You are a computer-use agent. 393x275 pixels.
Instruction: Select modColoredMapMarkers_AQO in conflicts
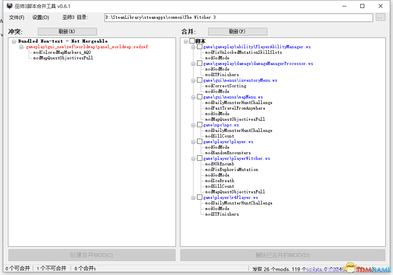tap(62, 52)
